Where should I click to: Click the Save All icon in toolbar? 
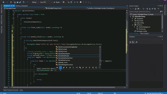point(20,2)
